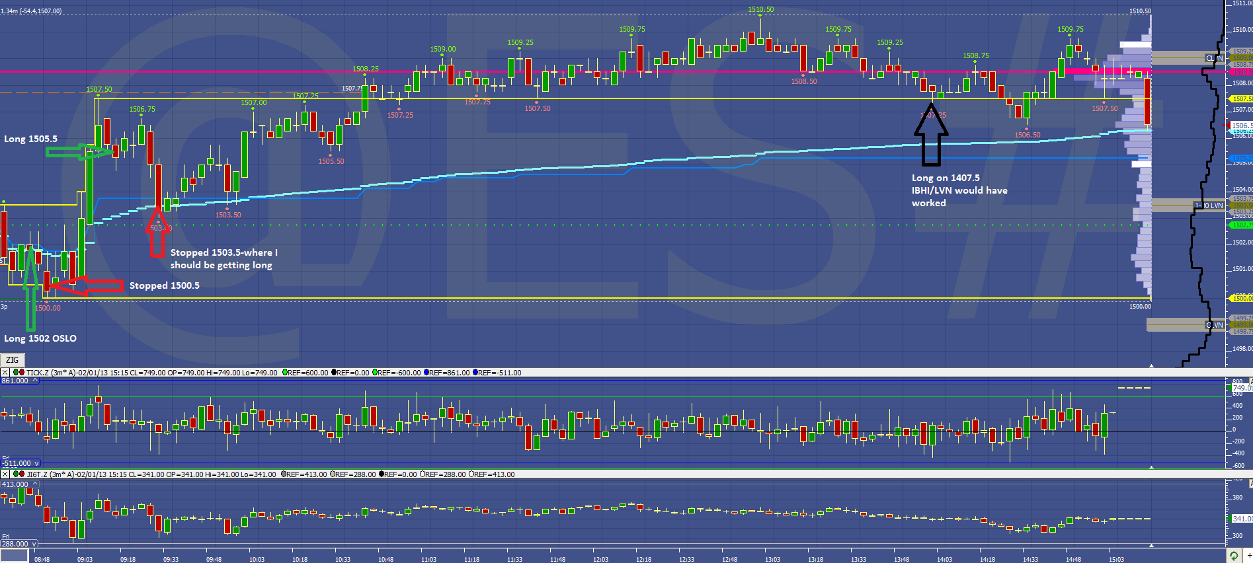Click the 12:33 time axis label
Image resolution: width=1253 pixels, height=563 pixels.
pyautogui.click(x=686, y=559)
